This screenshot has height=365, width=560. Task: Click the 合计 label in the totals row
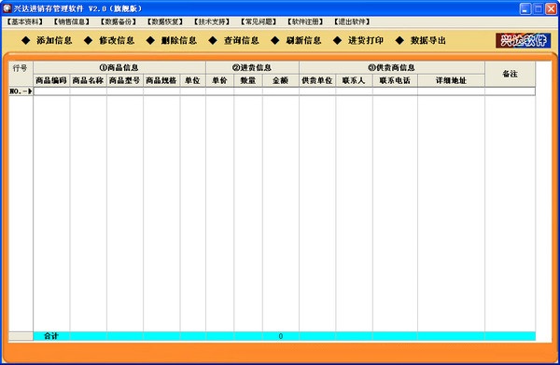coord(51,336)
